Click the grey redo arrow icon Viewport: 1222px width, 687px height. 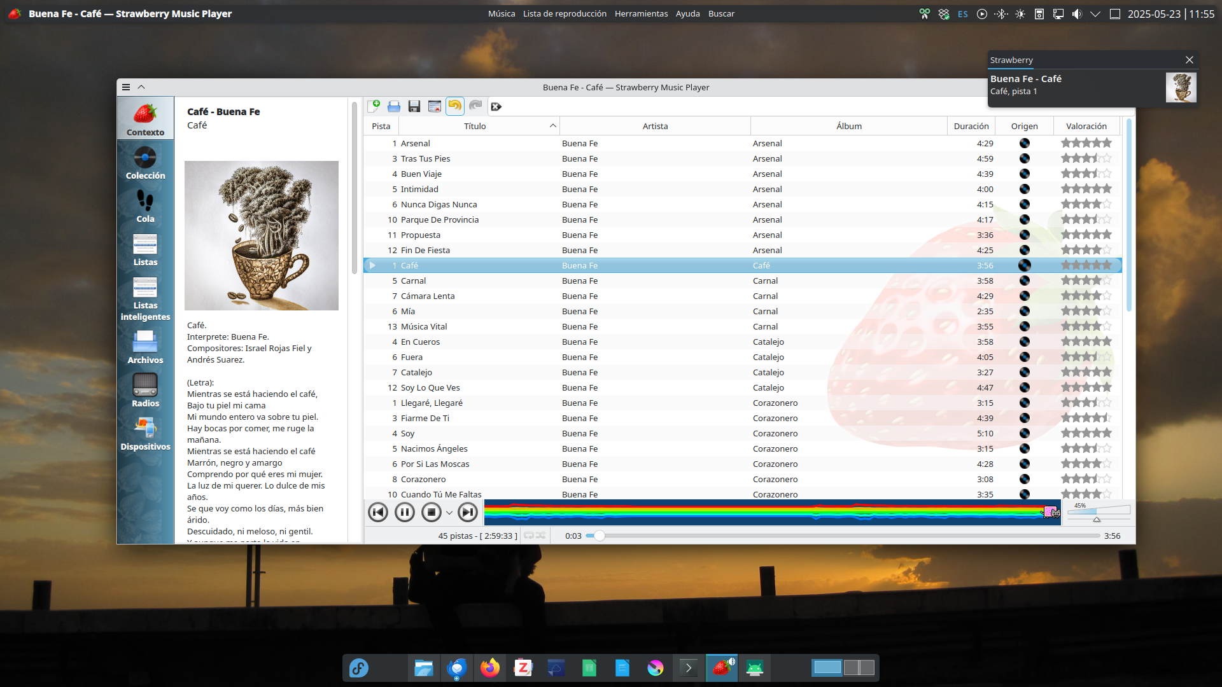[475, 106]
